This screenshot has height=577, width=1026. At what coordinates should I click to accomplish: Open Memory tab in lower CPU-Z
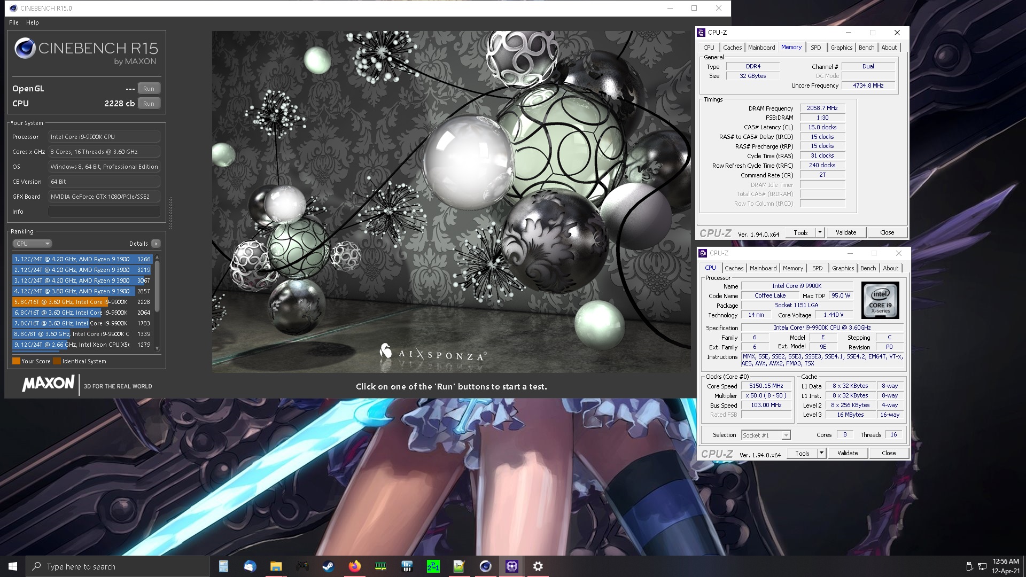tap(793, 268)
